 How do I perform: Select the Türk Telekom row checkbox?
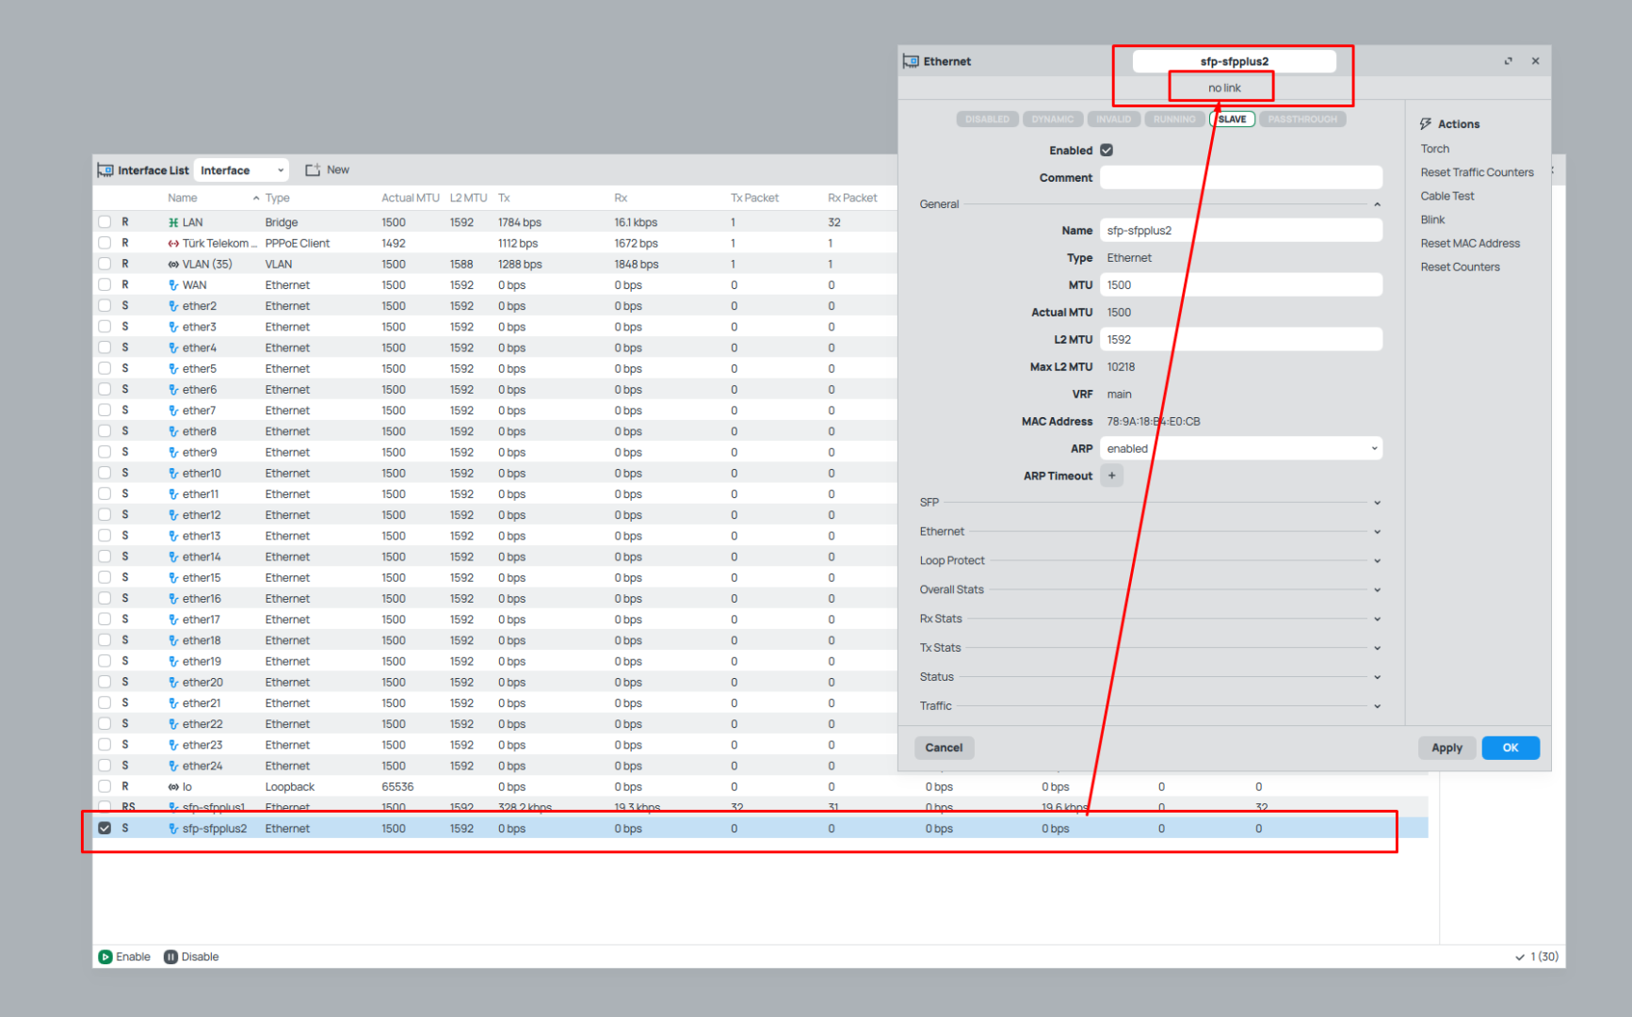pos(105,243)
